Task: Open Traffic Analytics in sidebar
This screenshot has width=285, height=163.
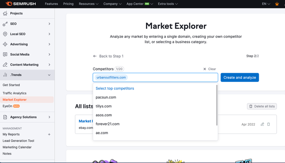Action: pos(14,93)
